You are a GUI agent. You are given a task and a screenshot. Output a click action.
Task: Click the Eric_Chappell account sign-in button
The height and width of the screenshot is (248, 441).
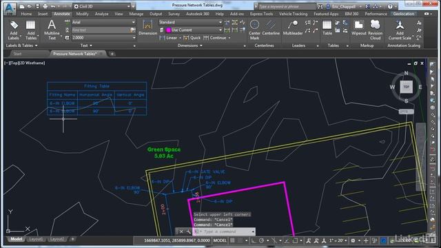click(x=343, y=6)
